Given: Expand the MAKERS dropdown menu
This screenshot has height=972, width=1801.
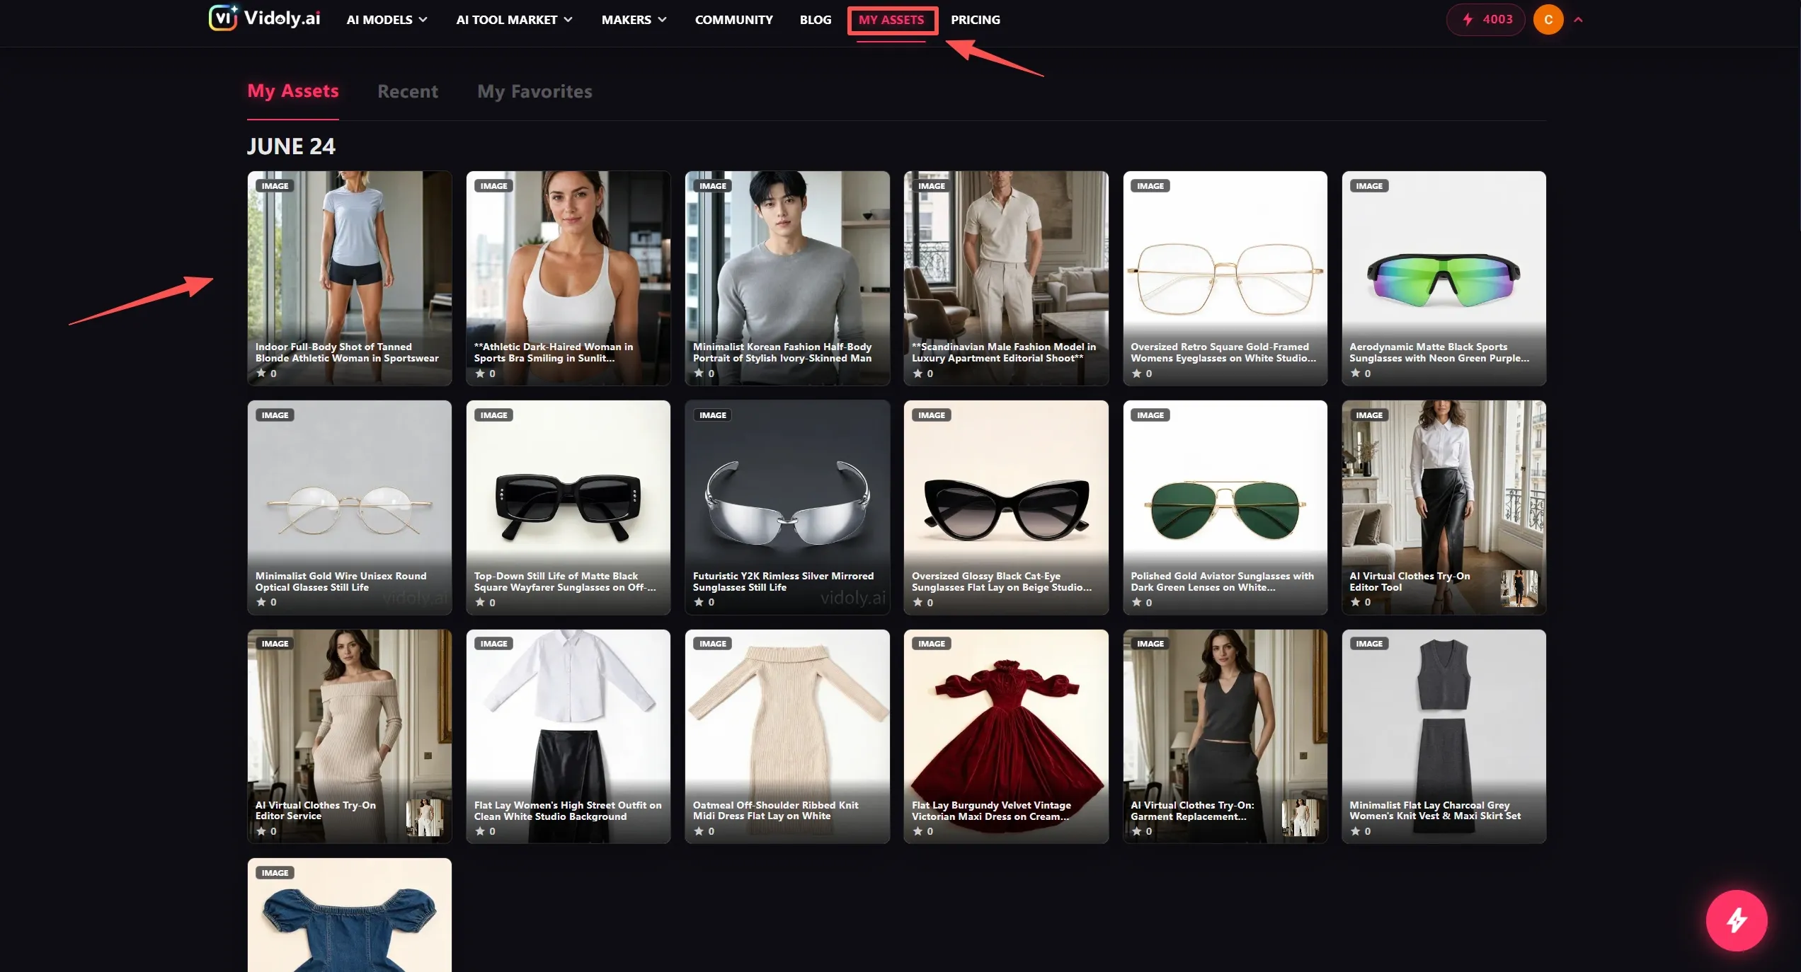Looking at the screenshot, I should [x=634, y=20].
